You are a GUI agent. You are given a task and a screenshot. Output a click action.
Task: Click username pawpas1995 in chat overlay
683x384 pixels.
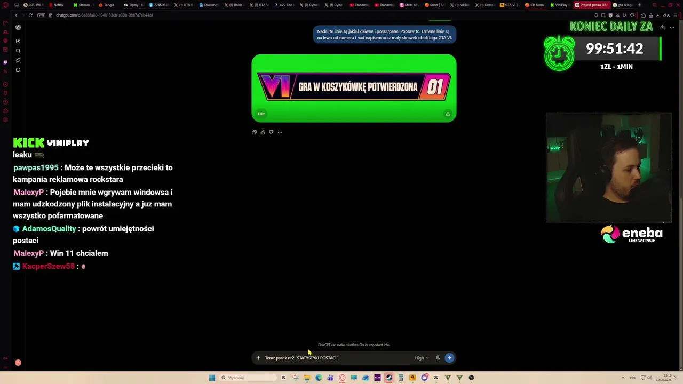(x=36, y=167)
